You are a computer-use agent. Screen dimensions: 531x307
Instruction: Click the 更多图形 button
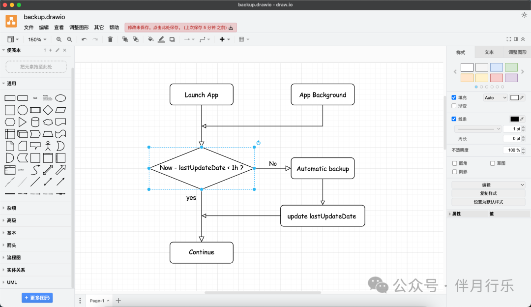(x=37, y=298)
